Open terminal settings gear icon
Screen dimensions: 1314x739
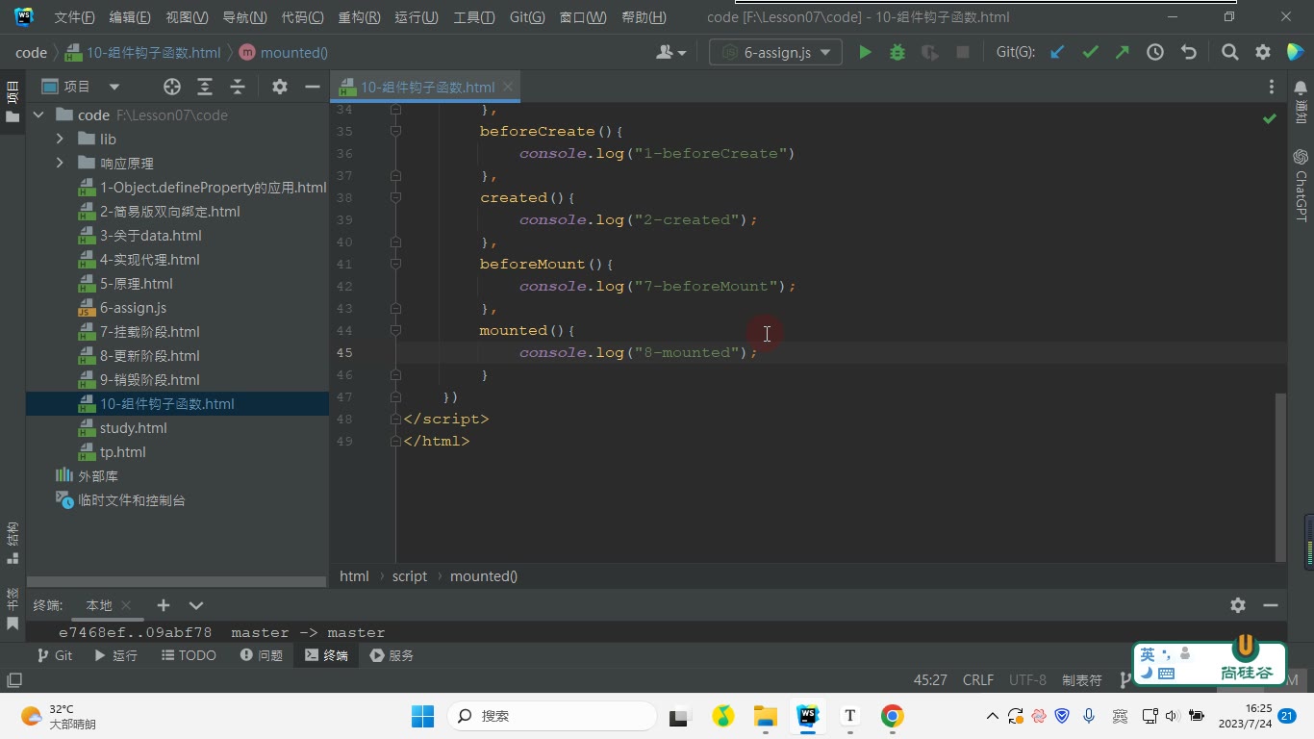pos(1238,605)
